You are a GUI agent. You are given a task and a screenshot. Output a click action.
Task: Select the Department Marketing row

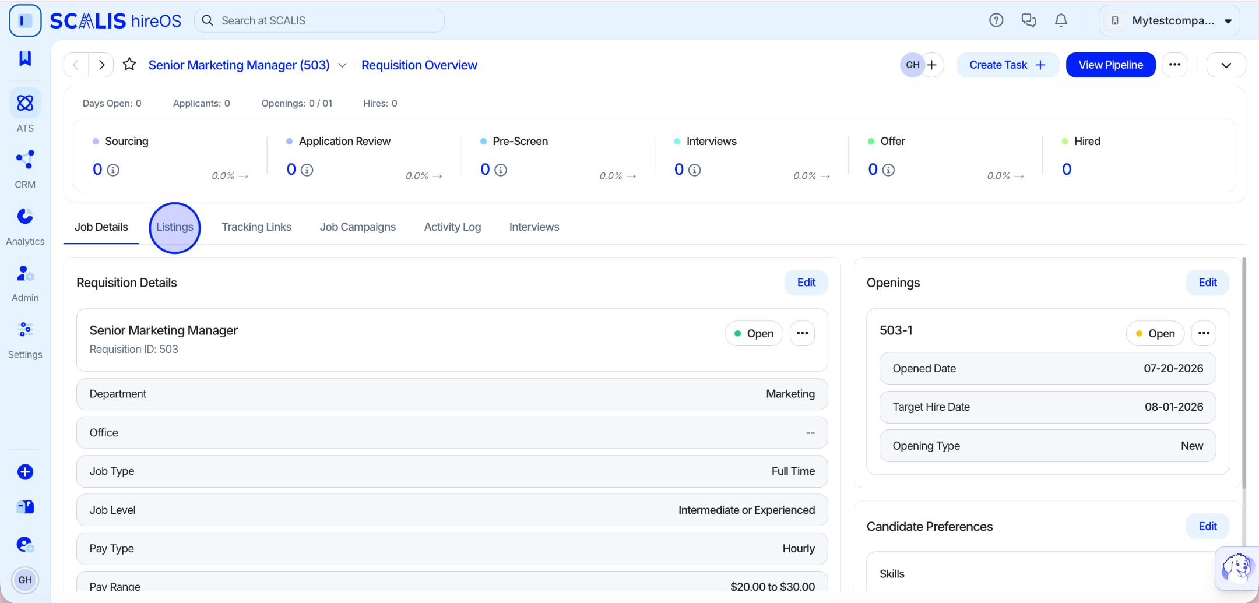tap(452, 394)
